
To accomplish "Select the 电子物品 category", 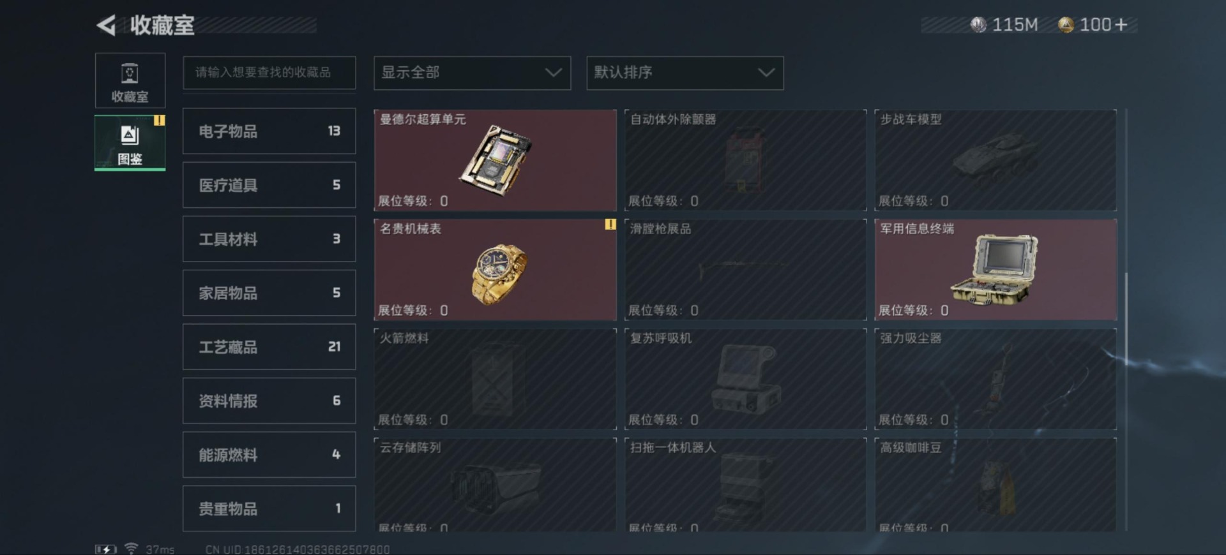I will point(269,131).
